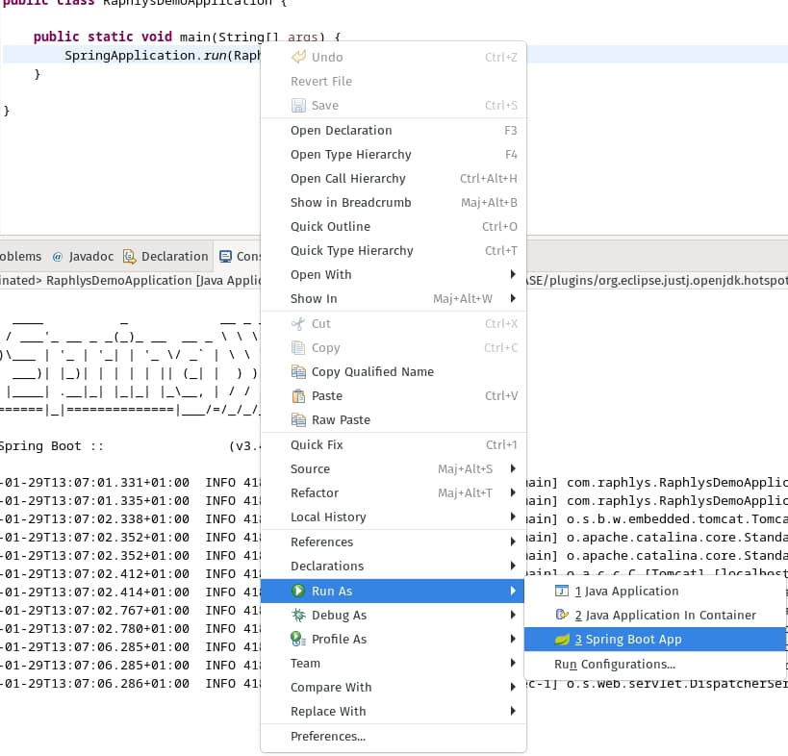This screenshot has height=756, width=788.
Task: Click the Debug As bug icon
Action: coord(299,616)
